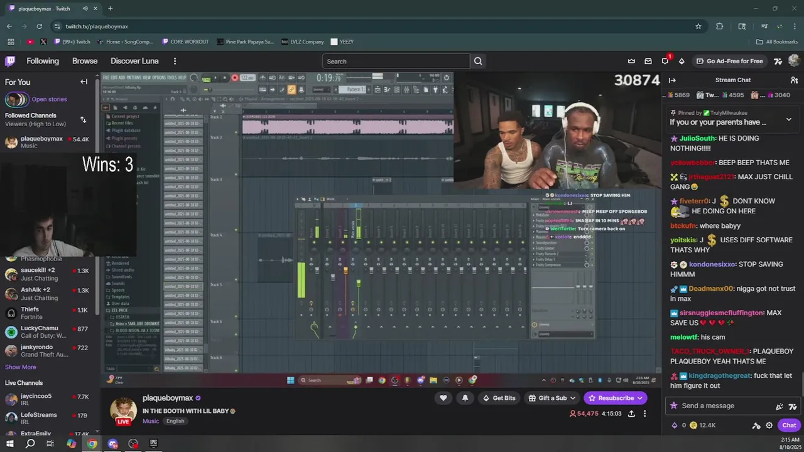This screenshot has width=804, height=452.
Task: Click the Chrome icon in the taskbar
Action: 92,443
